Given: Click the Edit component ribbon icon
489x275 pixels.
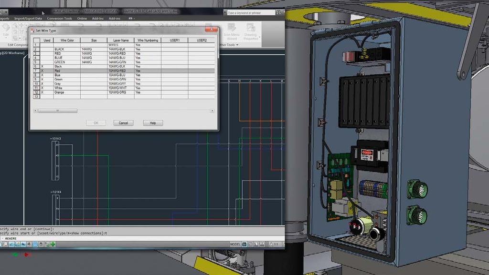Looking at the screenshot, I should [6, 31].
